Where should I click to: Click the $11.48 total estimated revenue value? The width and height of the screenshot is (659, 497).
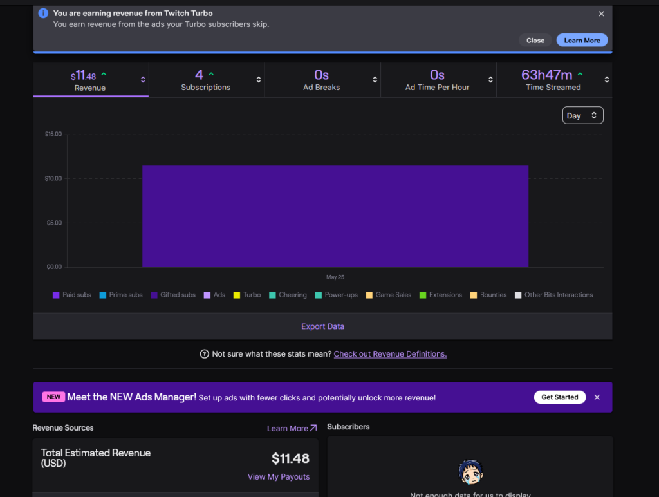point(290,458)
